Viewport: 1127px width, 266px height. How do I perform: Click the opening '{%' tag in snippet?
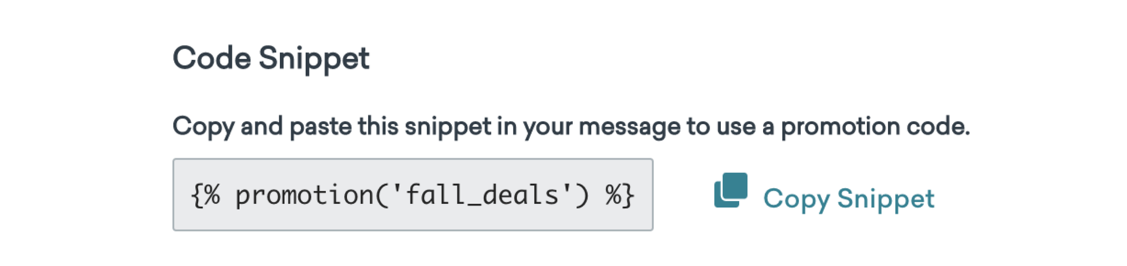pyautogui.click(x=205, y=195)
